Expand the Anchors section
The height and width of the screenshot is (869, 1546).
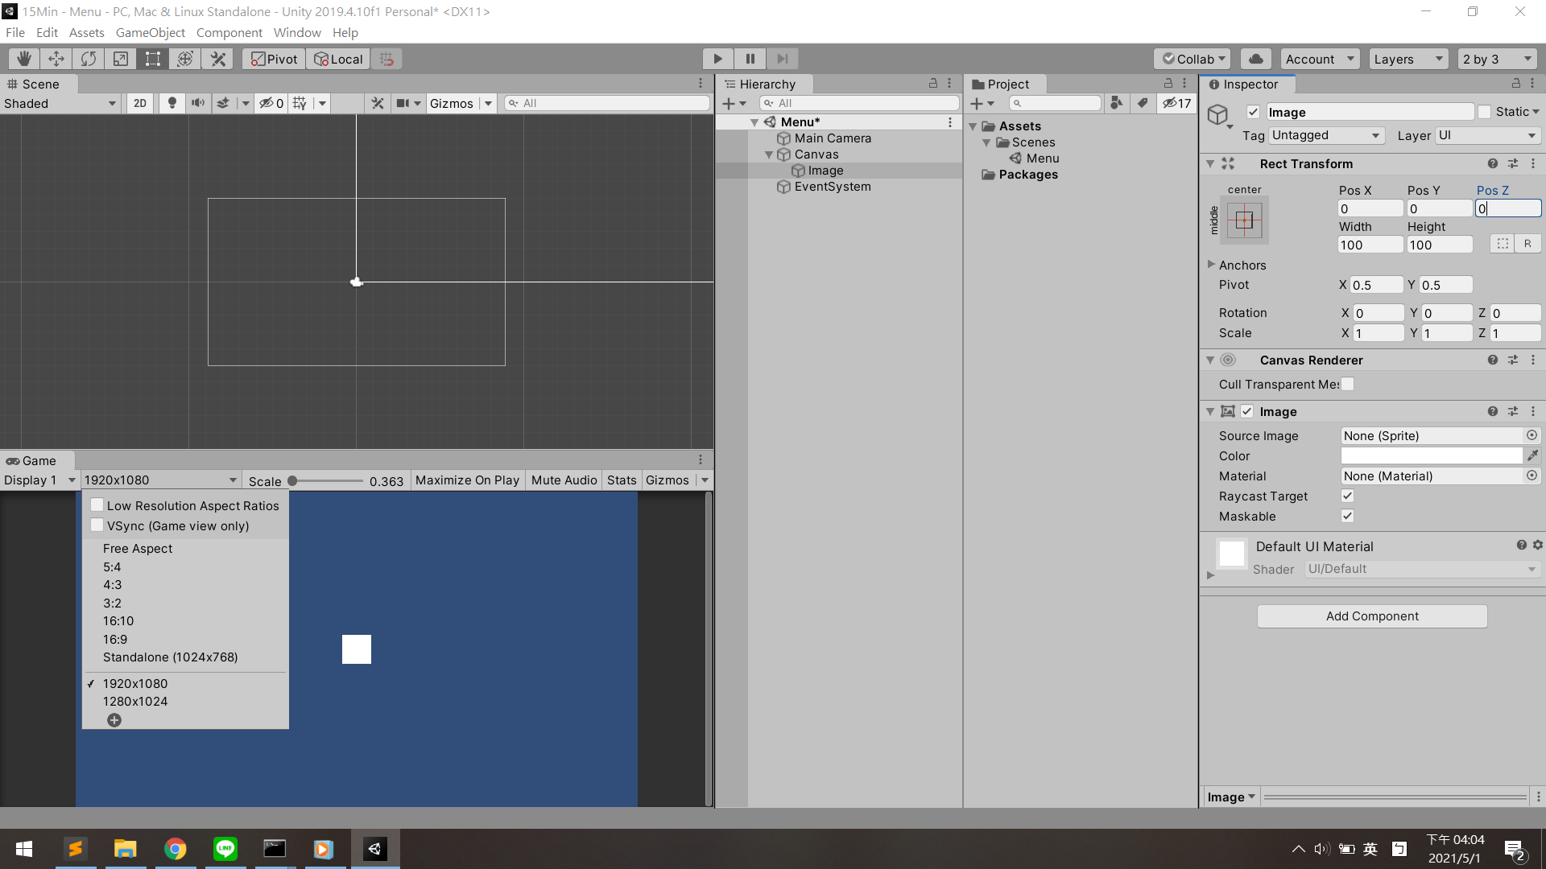1211,265
